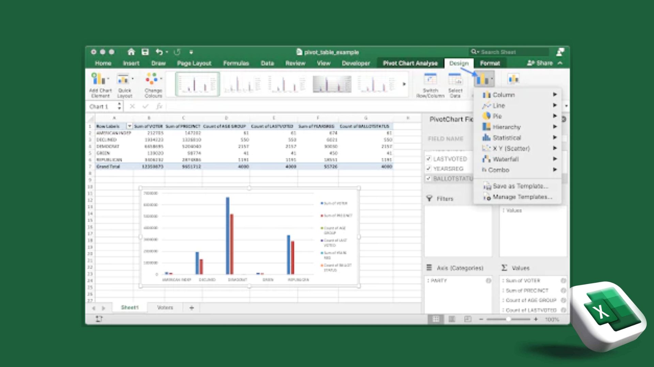Switch to the Voters sheet tab
The height and width of the screenshot is (367, 654).
click(165, 308)
